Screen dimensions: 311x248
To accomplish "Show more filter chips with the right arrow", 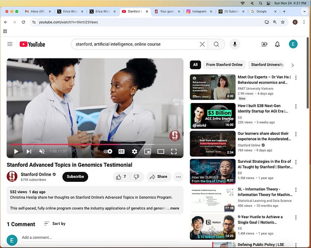I will tap(293, 65).
